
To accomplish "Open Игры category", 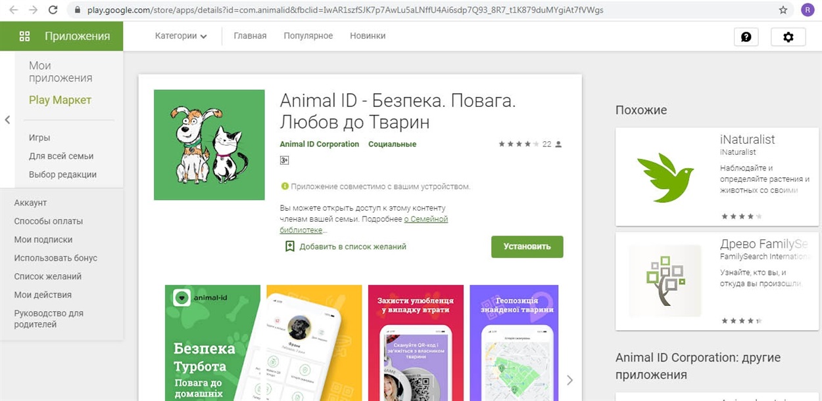I will (39, 138).
